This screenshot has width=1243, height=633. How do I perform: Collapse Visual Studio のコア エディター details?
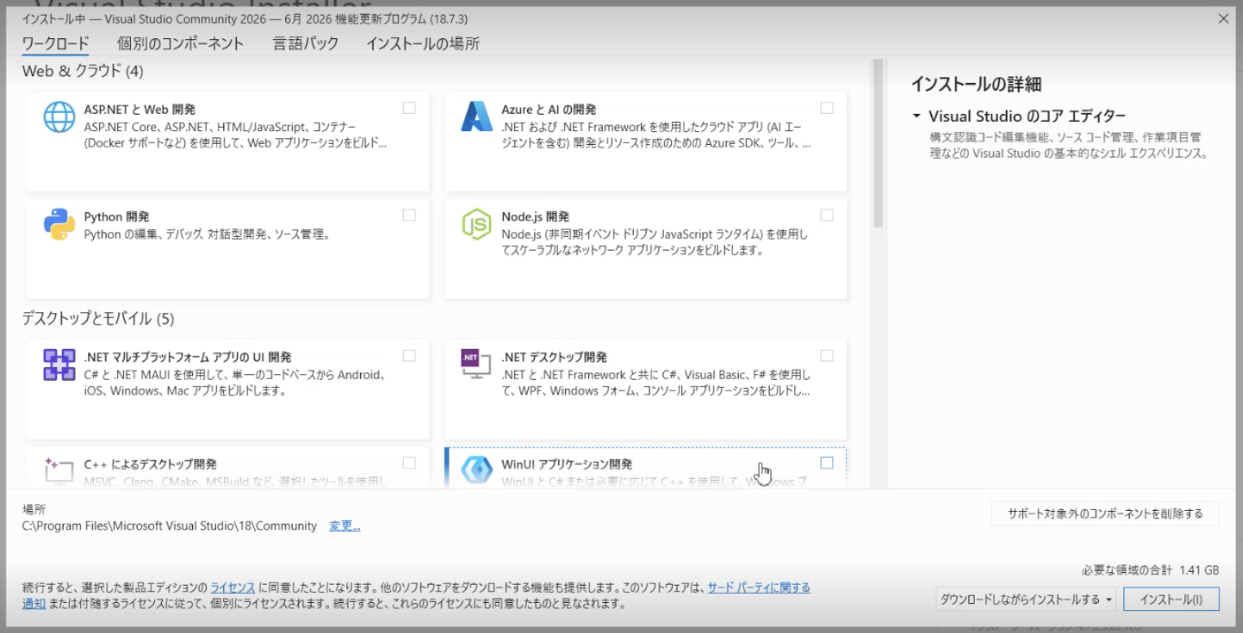click(x=917, y=116)
